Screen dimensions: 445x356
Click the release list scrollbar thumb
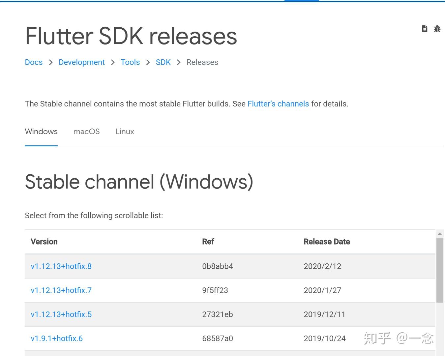point(440,270)
